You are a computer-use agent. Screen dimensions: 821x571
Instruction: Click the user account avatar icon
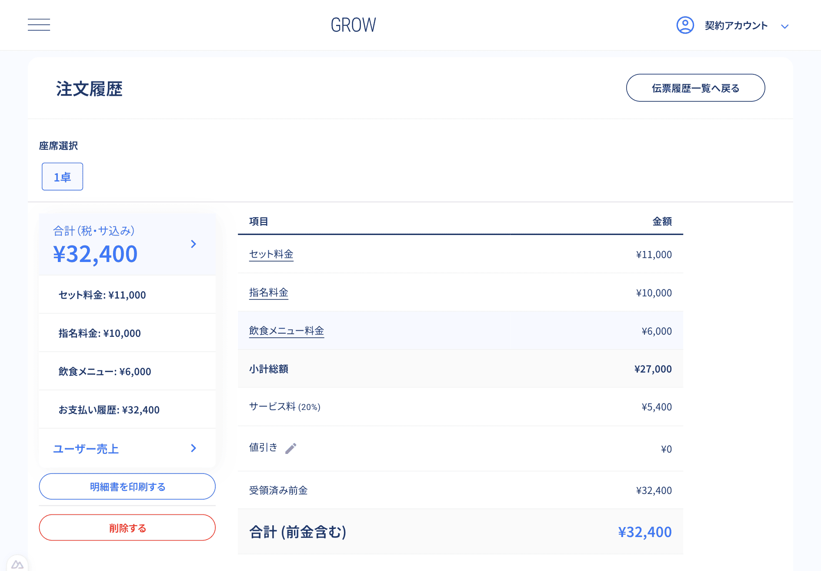[x=685, y=25]
